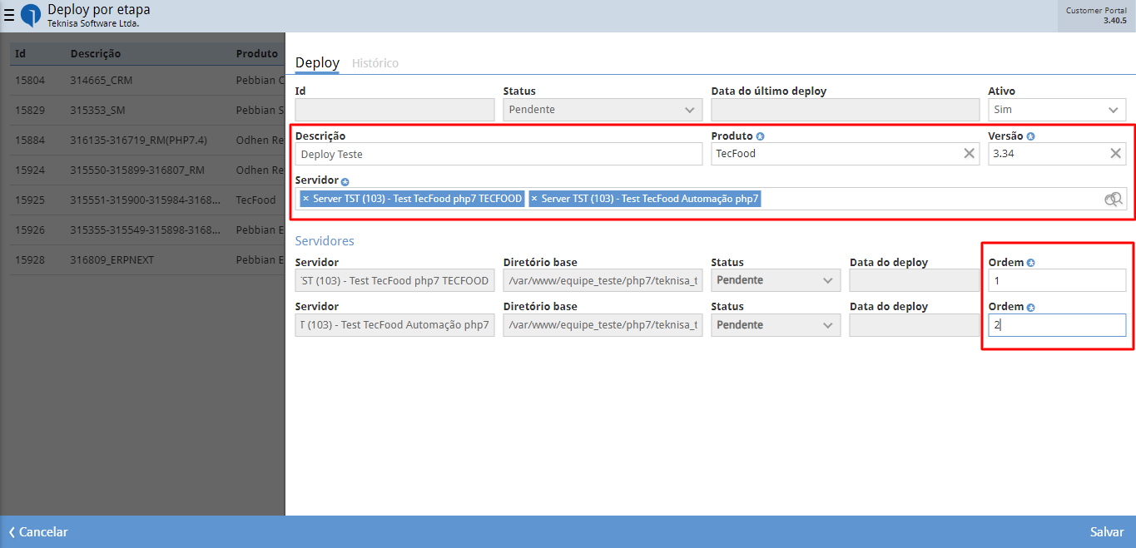Click the info icon beside the Servidor multi-select label
Viewport: 1136px width, 548px height.
345,181
